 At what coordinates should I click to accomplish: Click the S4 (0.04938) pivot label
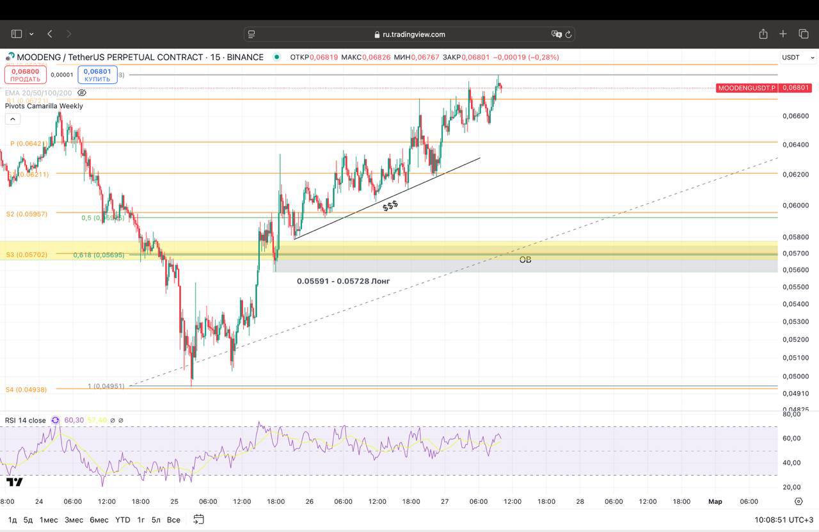(x=27, y=389)
